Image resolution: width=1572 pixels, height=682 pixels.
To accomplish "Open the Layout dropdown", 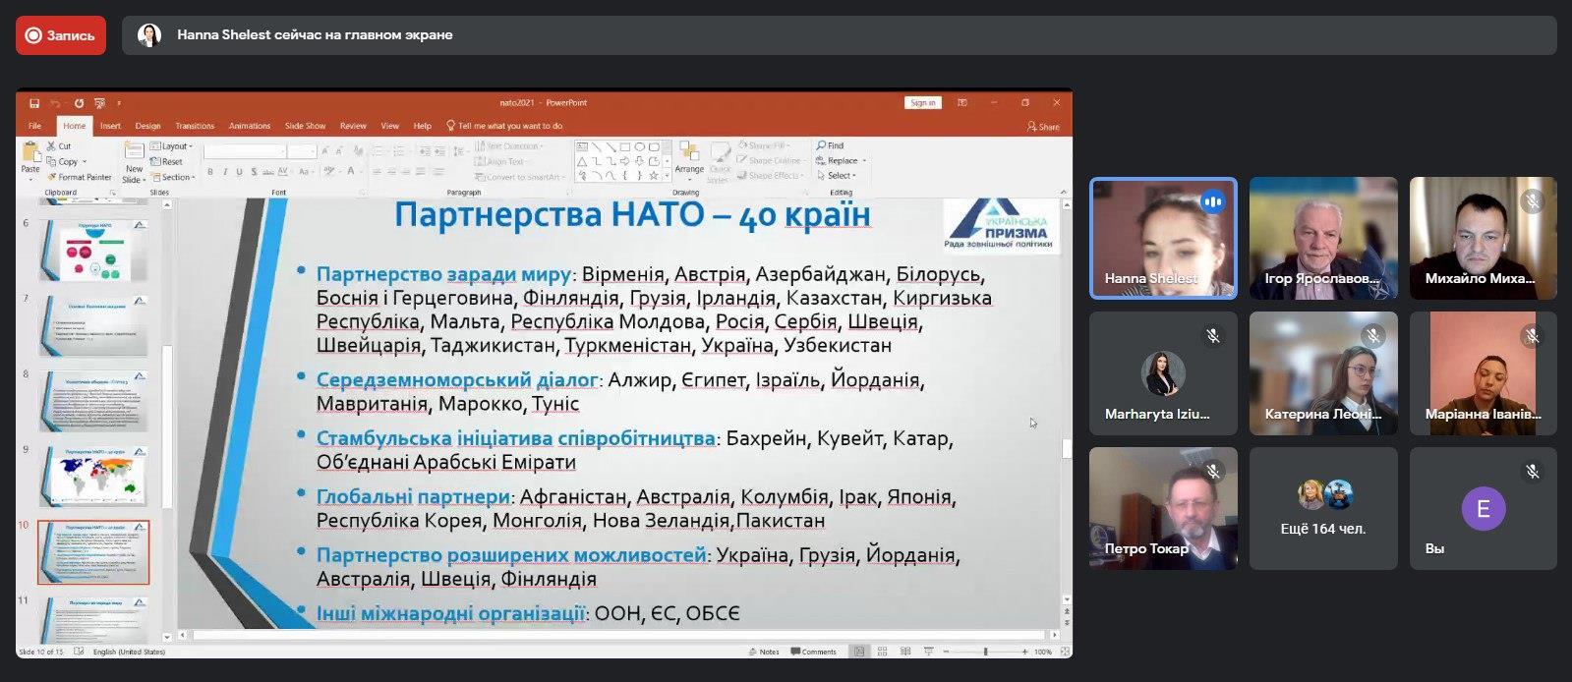I will [x=172, y=146].
